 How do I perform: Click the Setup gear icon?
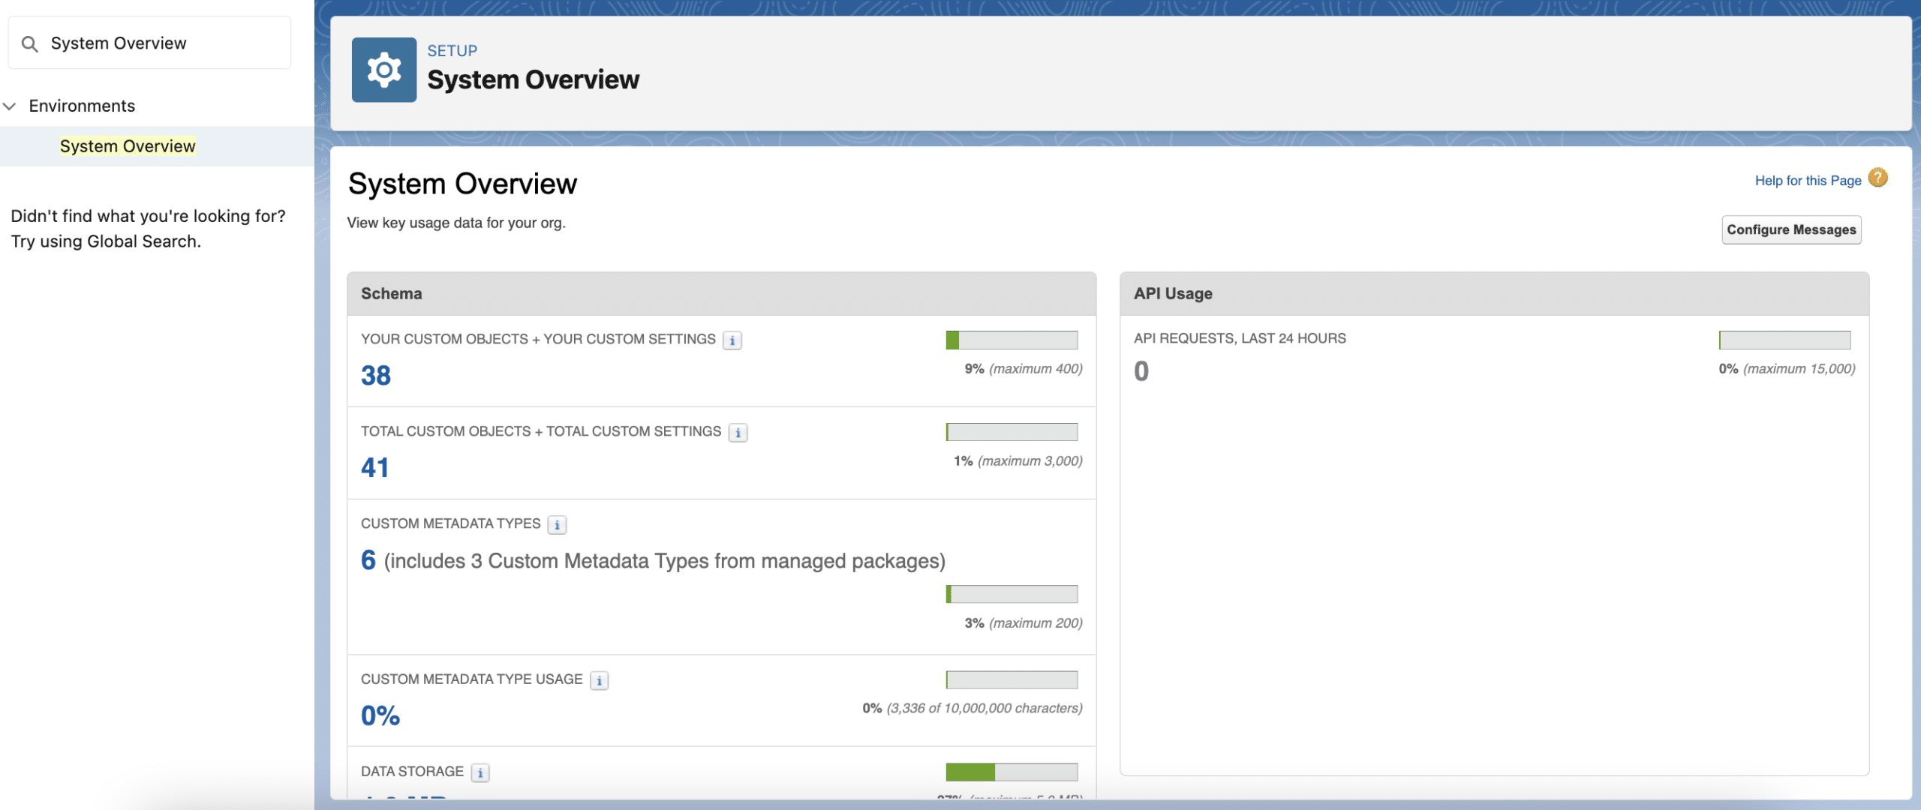[383, 70]
